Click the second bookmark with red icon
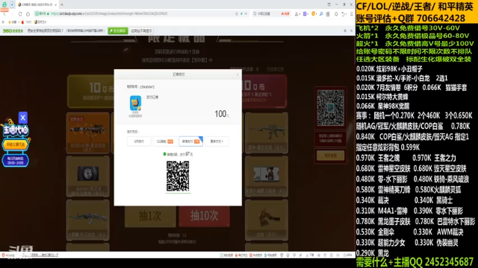This screenshot has height=268, width=478. tap(27, 22)
